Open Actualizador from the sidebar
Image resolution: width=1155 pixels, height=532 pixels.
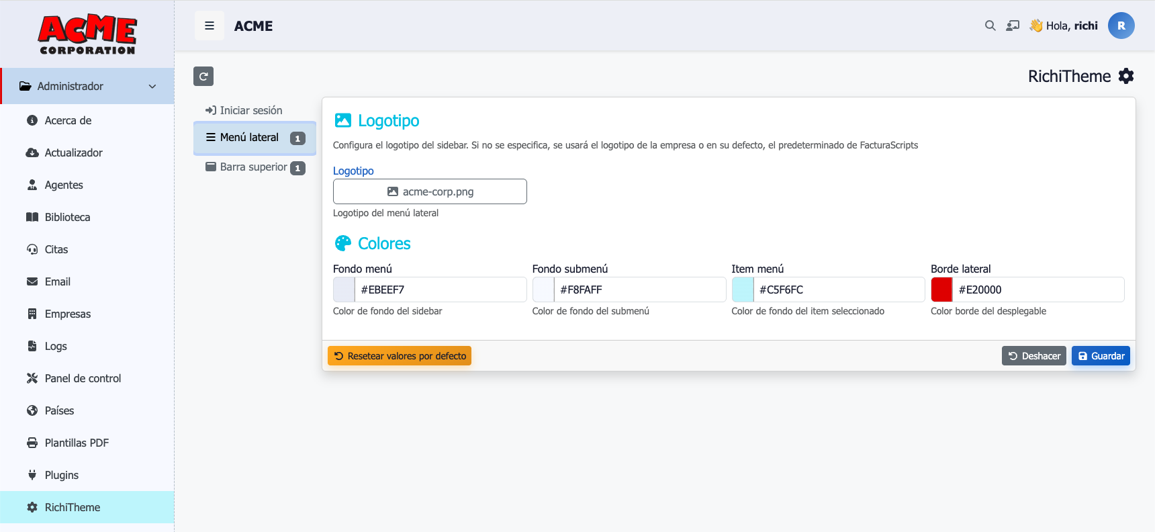[73, 152]
